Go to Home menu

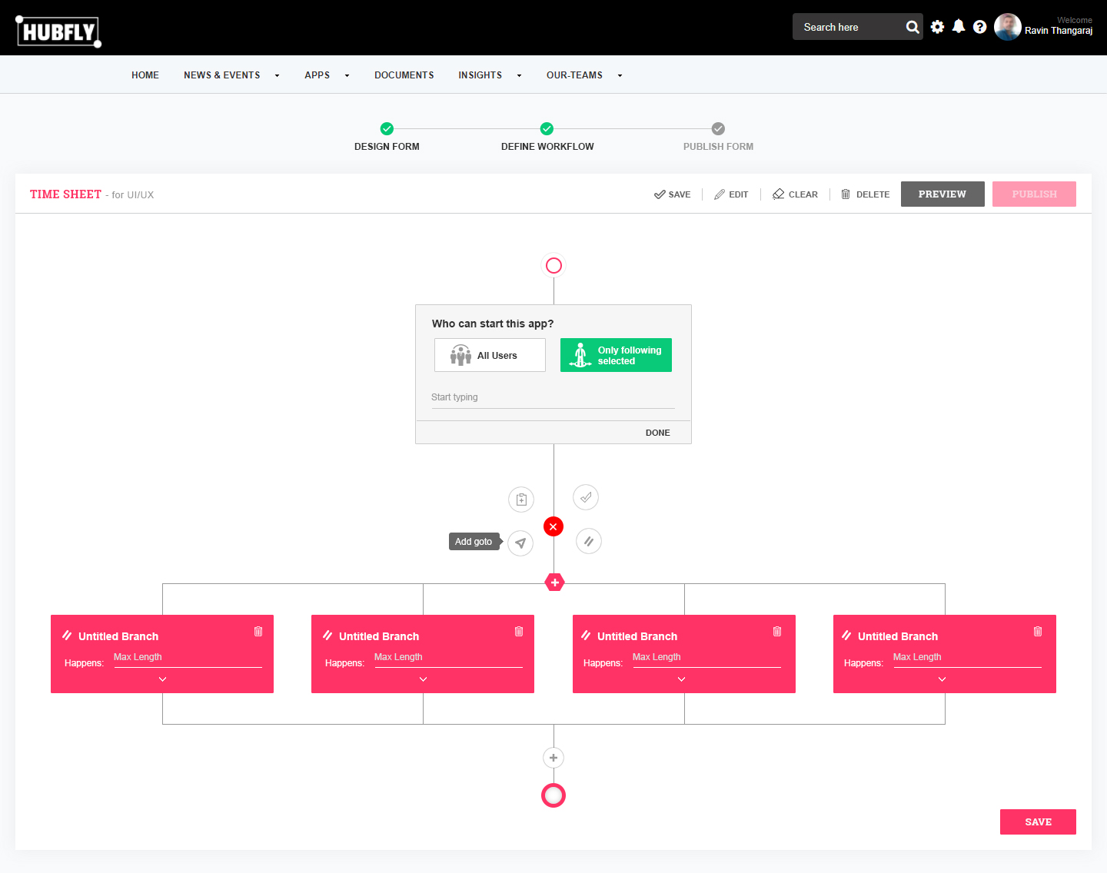point(145,75)
